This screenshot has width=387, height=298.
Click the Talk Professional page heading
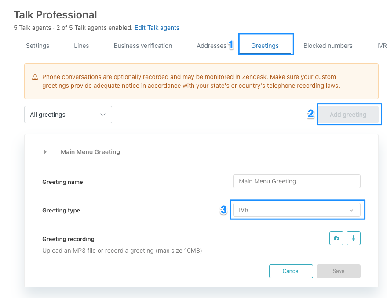pyautogui.click(x=55, y=14)
